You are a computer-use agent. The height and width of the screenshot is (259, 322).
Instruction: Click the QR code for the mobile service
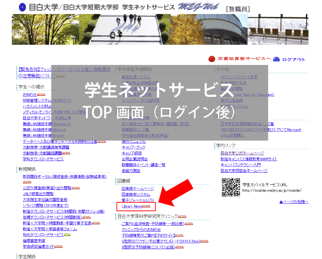click(231, 187)
